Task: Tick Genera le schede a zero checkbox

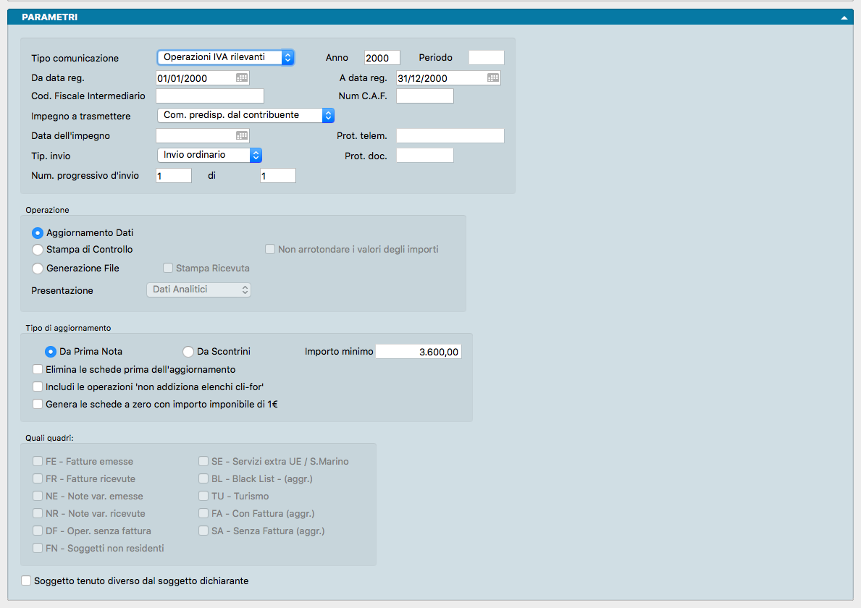Action: [38, 405]
